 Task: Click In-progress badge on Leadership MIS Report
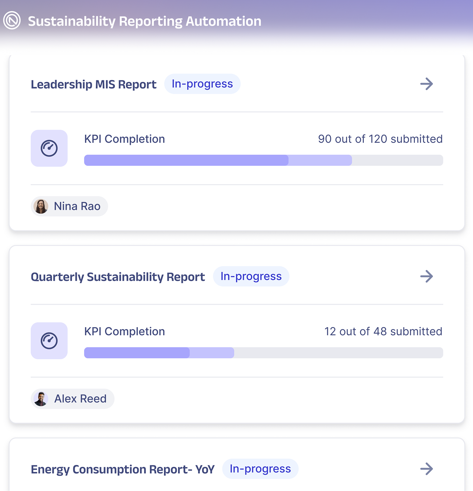pos(202,84)
